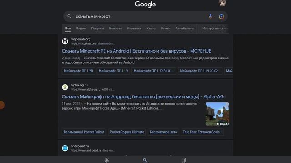Open Скачать Майнкрафт на Андроид Alpha-AG result
The width and height of the screenshot is (291, 163).
(143, 96)
